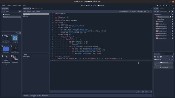The height and width of the screenshot is (98, 175).
Task: Open FileSystem dock options menu
Action: tap(21, 8)
